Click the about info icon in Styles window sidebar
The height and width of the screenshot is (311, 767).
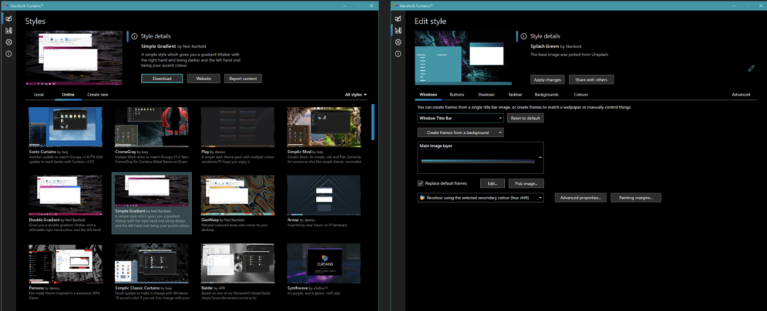click(x=9, y=54)
